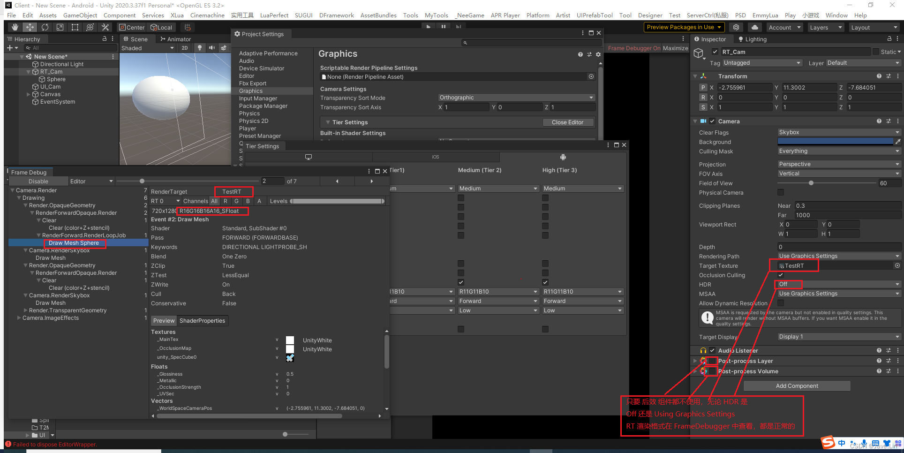
Task: Toggle scene lighting in the Scene view toolbar
Action: point(200,47)
